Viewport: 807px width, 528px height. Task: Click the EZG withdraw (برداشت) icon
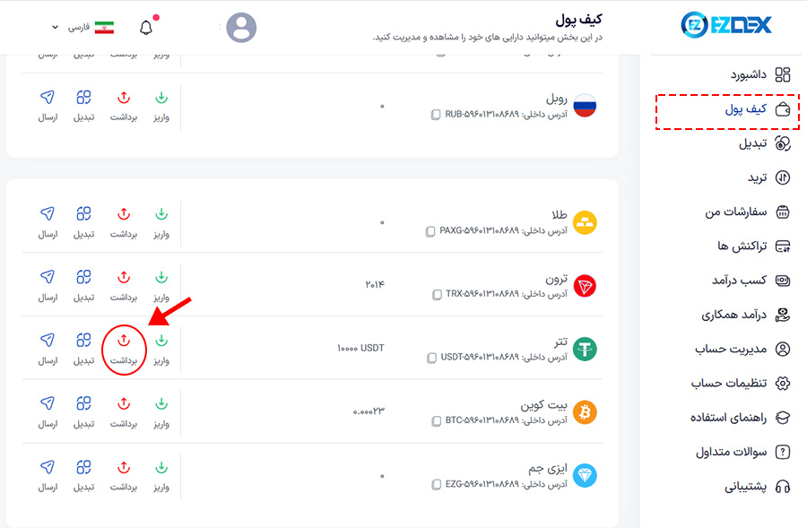[x=124, y=467]
